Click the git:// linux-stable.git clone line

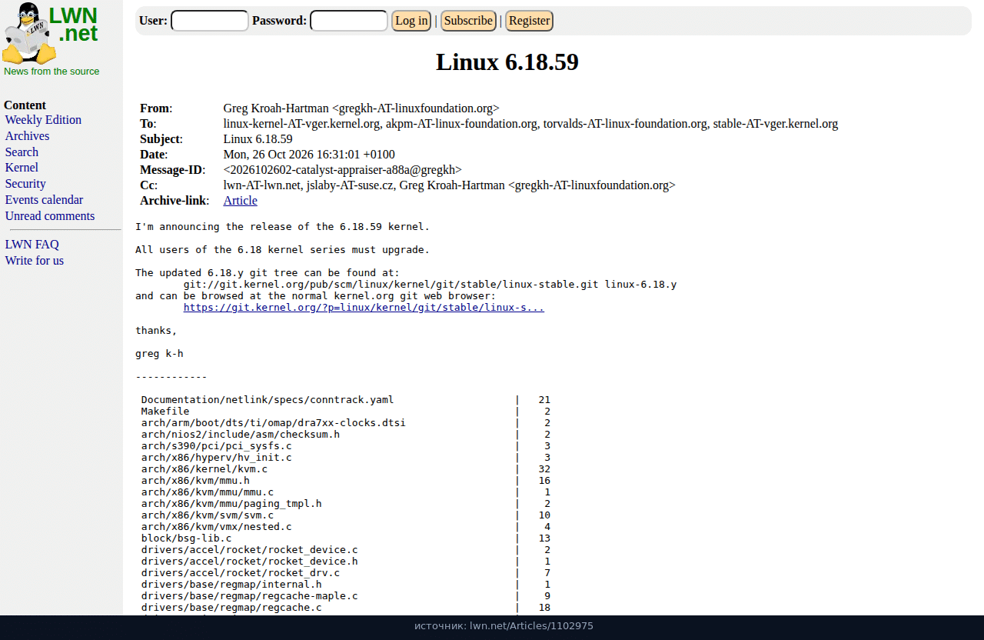point(430,285)
